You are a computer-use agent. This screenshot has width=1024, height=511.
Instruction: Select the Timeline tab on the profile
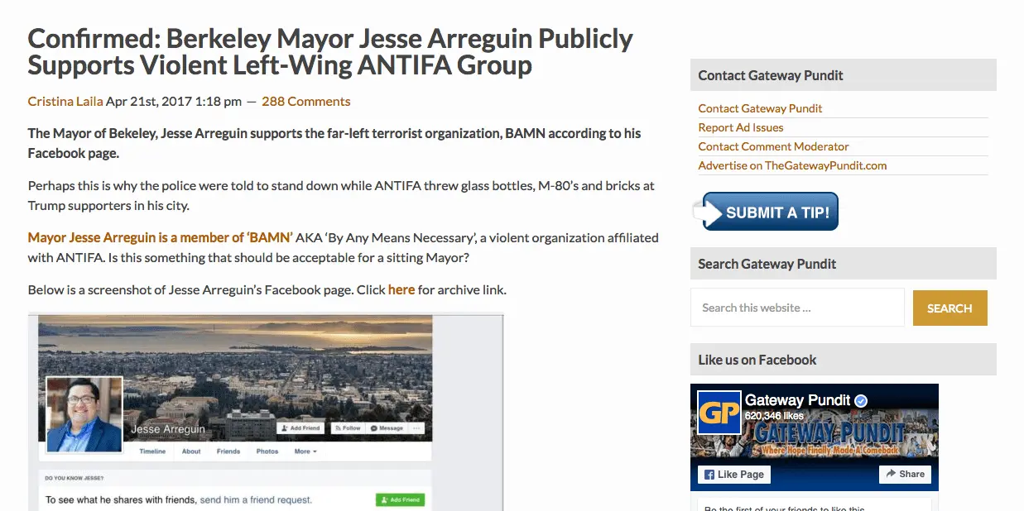(x=152, y=451)
